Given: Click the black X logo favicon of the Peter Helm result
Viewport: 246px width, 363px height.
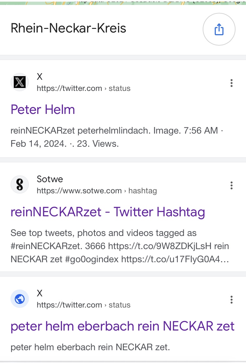Looking at the screenshot, I should point(20,82).
